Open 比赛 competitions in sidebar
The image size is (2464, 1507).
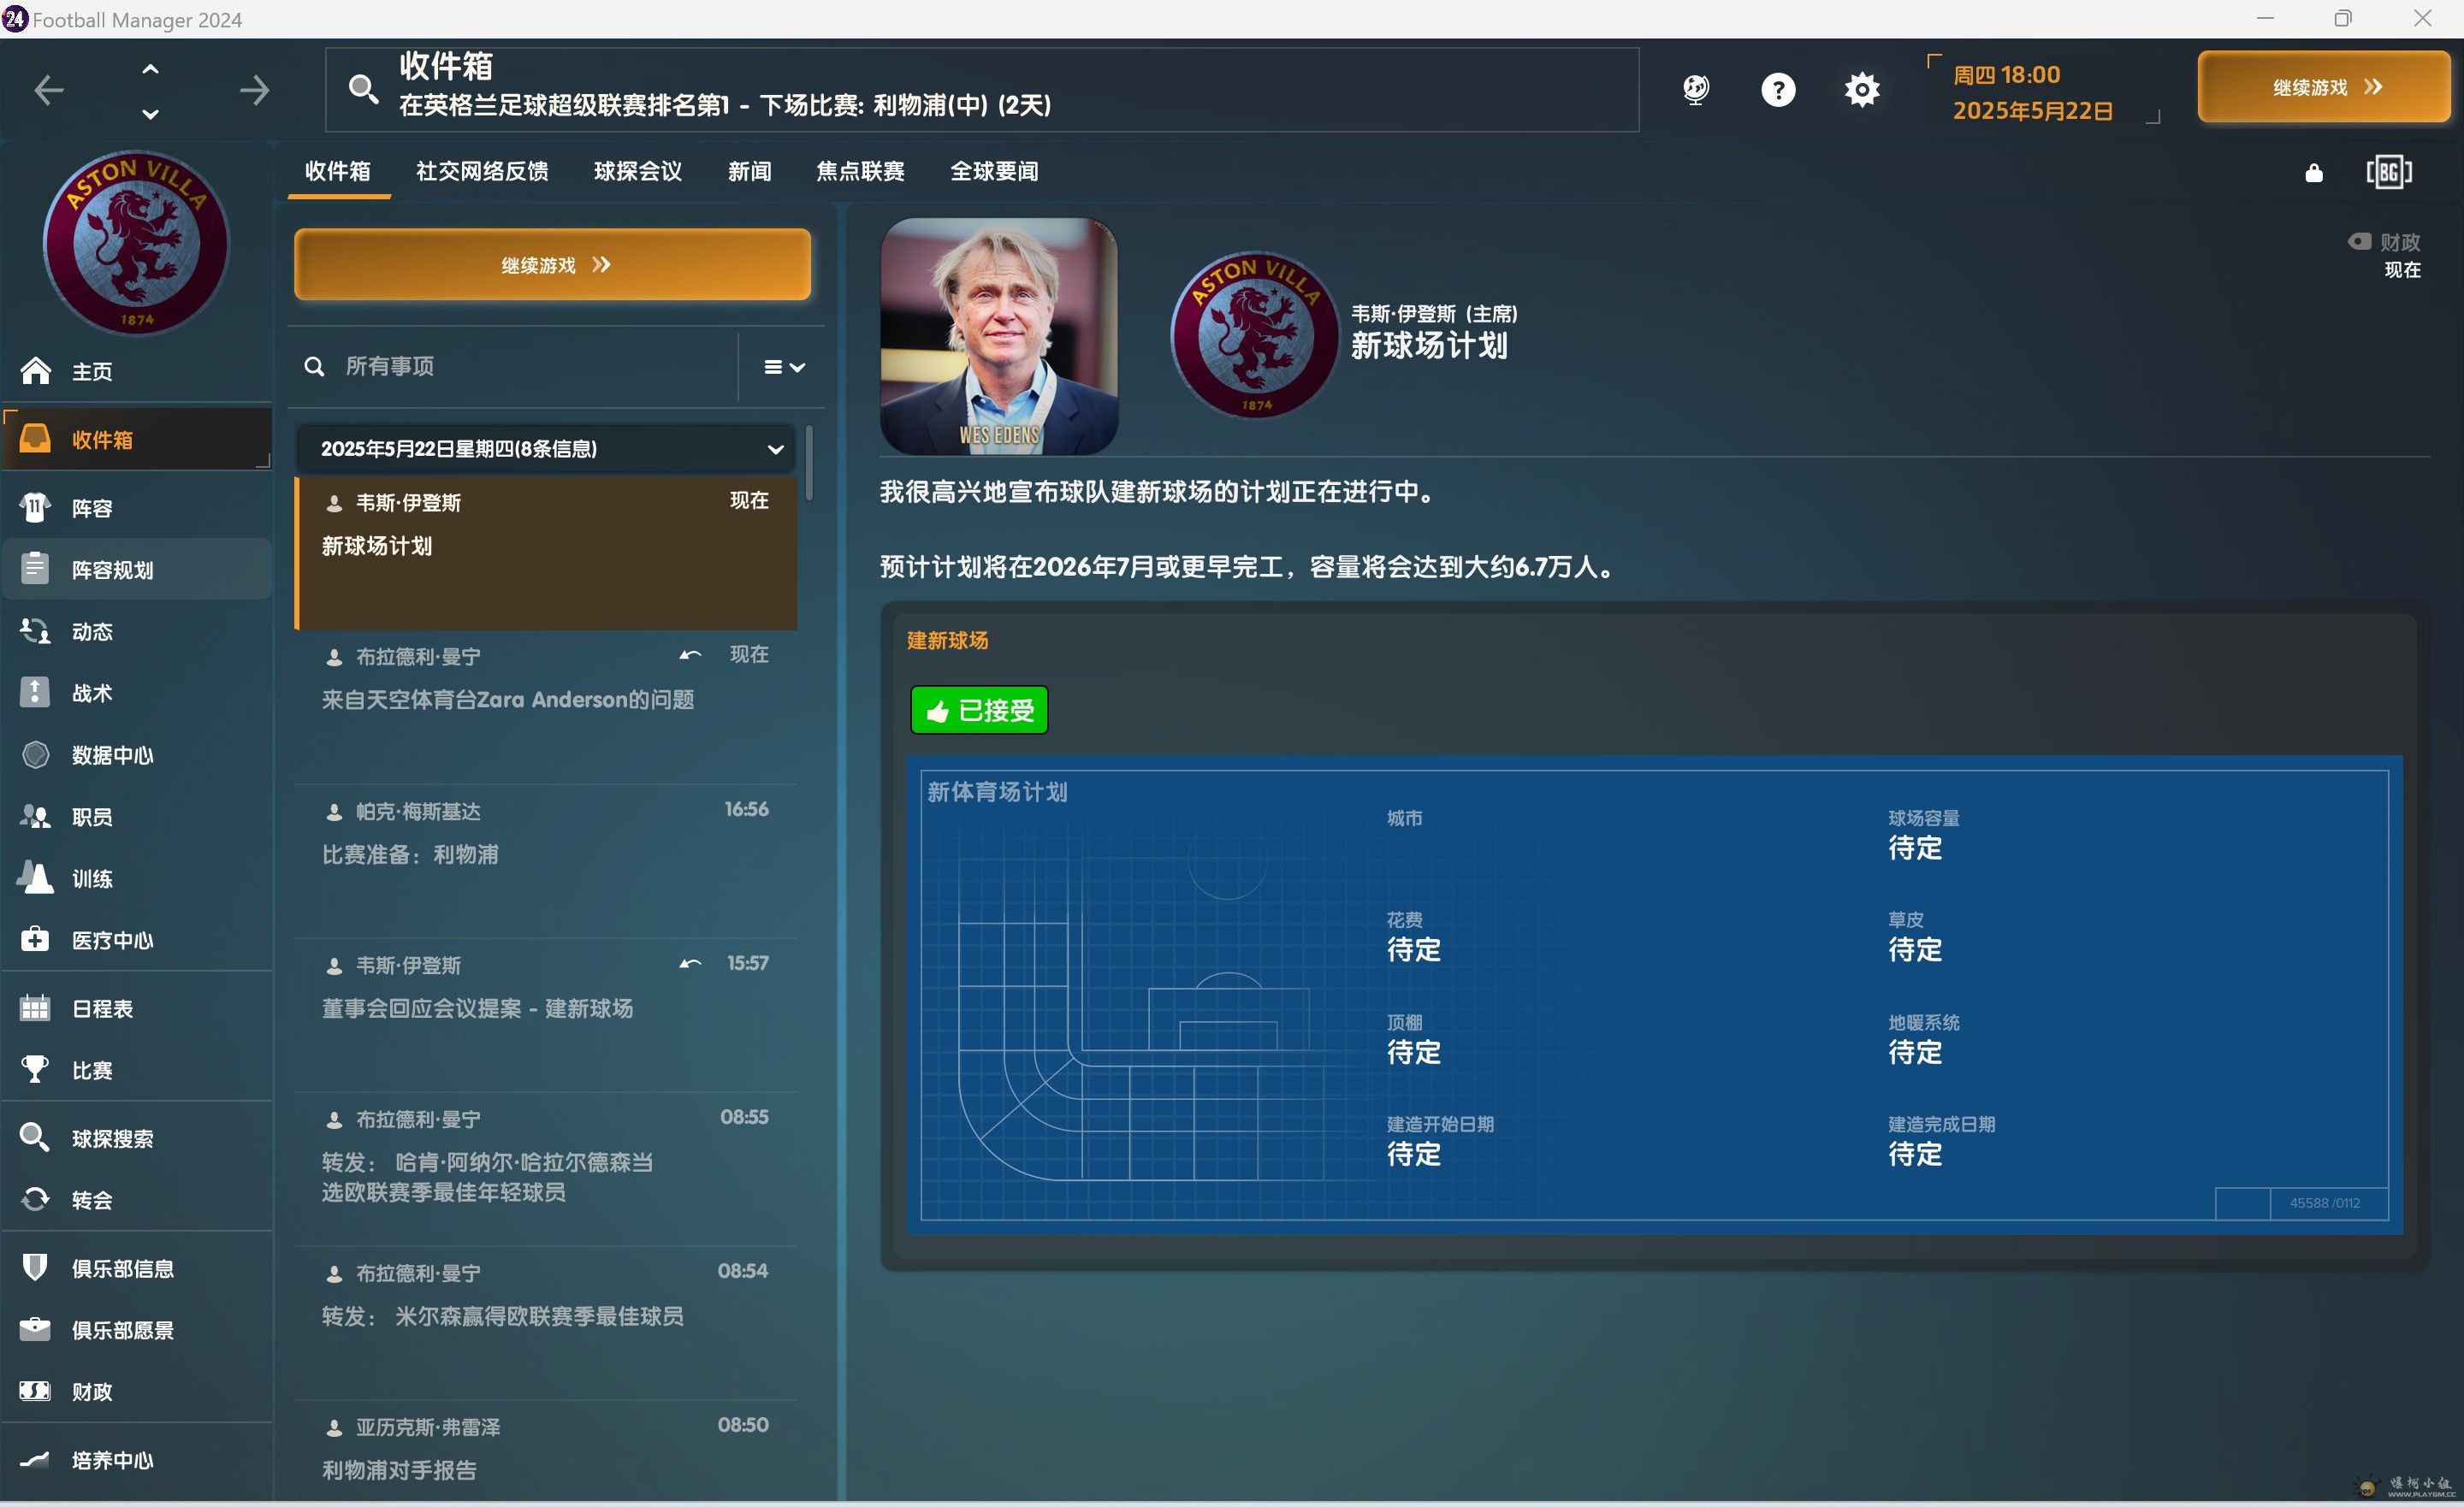click(x=136, y=1070)
